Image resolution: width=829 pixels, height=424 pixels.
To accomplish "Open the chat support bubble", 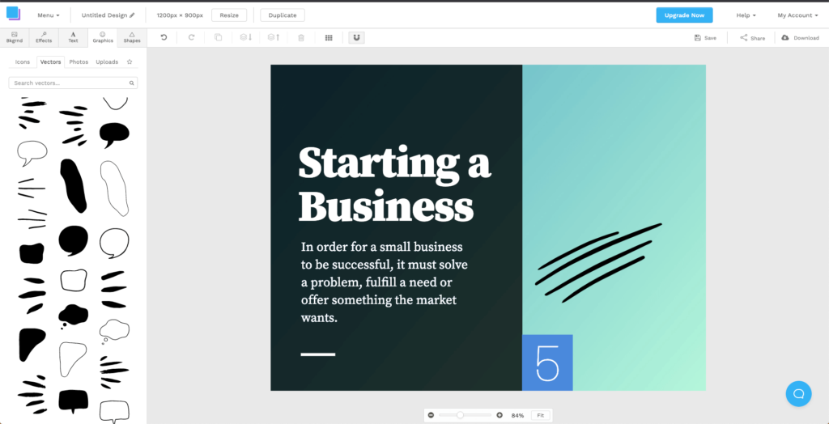I will pyautogui.click(x=798, y=393).
